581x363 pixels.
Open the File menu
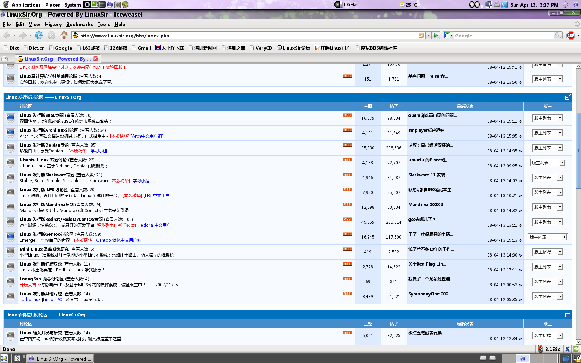point(7,24)
